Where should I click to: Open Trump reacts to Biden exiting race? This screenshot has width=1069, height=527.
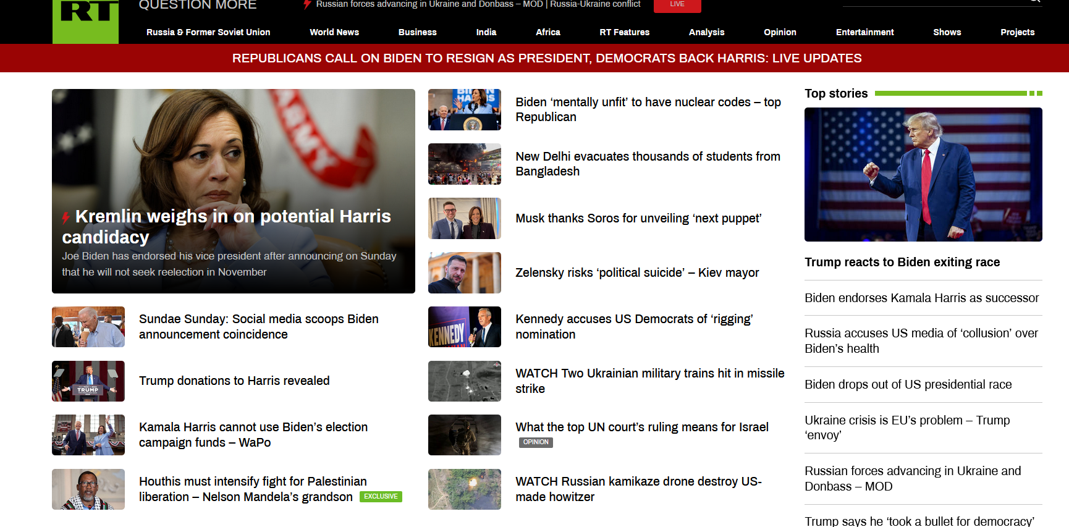pyautogui.click(x=902, y=262)
